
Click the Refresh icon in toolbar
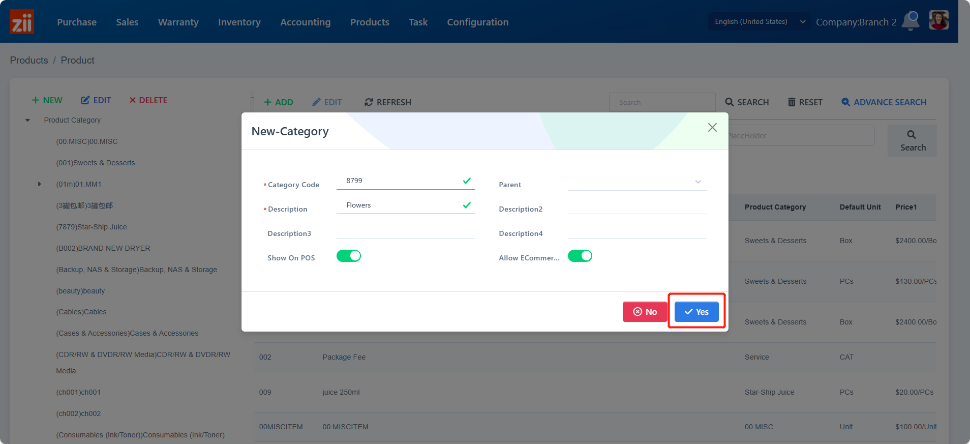(x=369, y=102)
